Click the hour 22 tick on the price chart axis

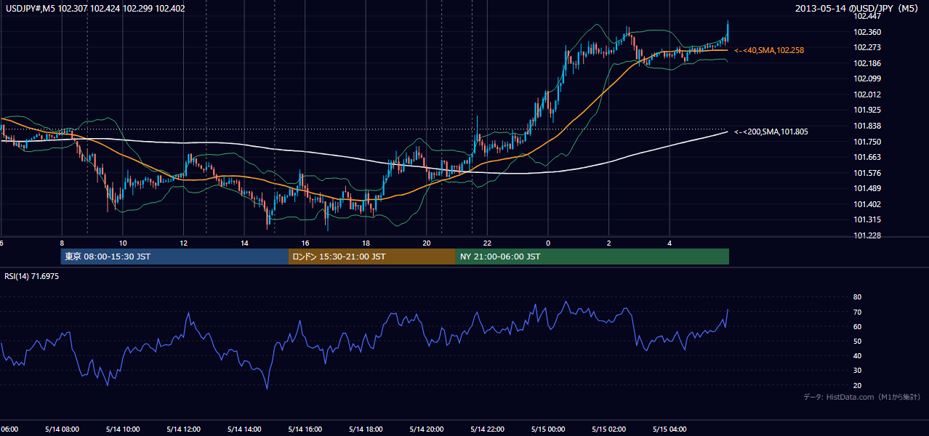click(x=487, y=243)
